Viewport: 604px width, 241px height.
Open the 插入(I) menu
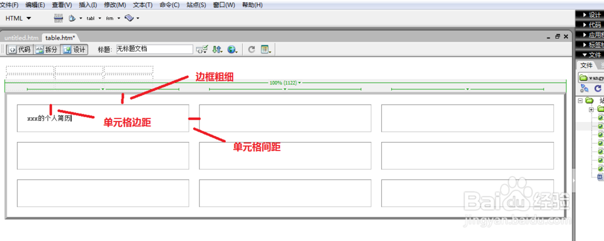[88, 5]
